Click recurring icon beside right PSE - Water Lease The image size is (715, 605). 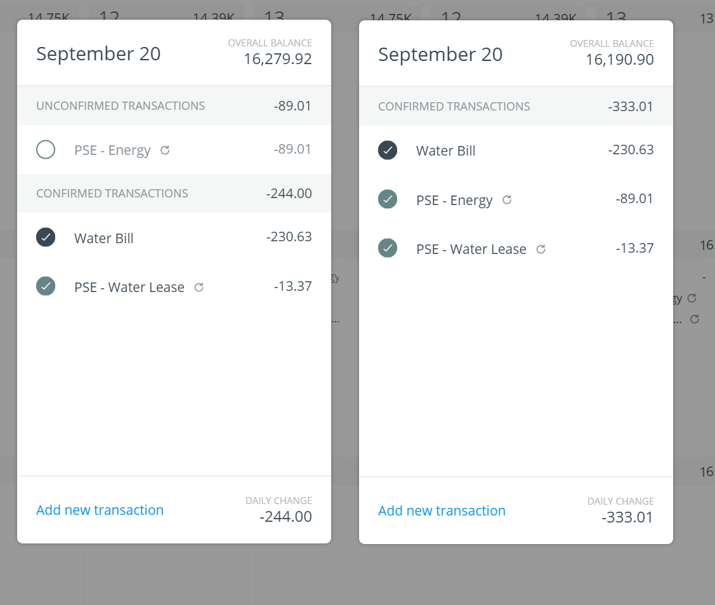point(541,249)
